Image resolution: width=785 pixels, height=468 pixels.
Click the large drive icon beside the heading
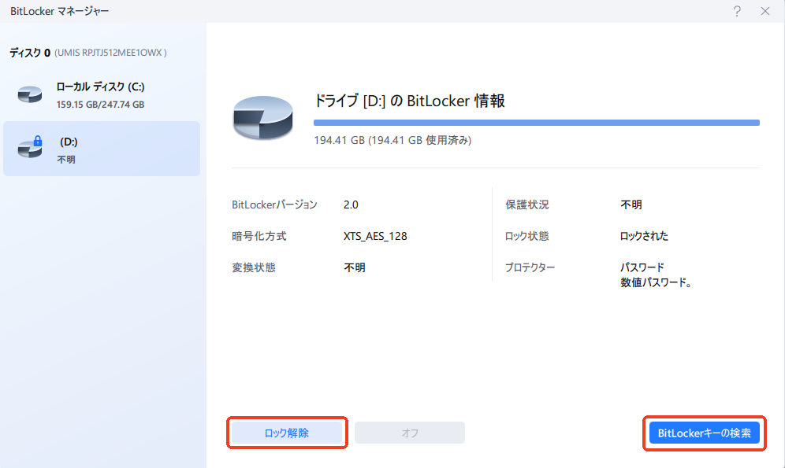tap(262, 120)
